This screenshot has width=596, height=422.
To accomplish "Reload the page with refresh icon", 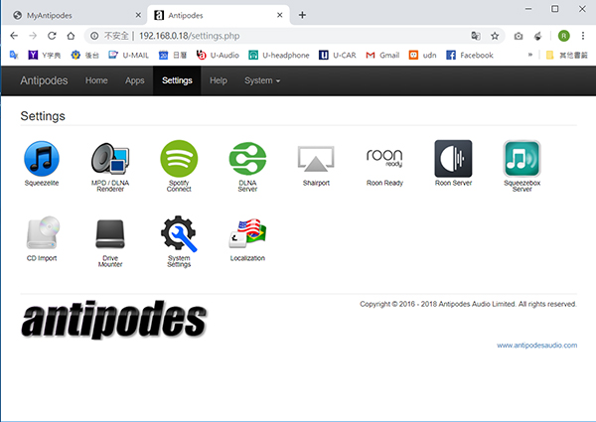I will [52, 36].
